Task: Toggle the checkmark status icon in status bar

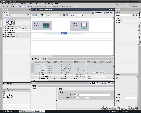Action: [x=109, y=111]
